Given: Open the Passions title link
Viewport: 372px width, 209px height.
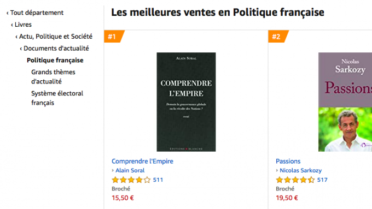Looking at the screenshot, I should (288, 161).
